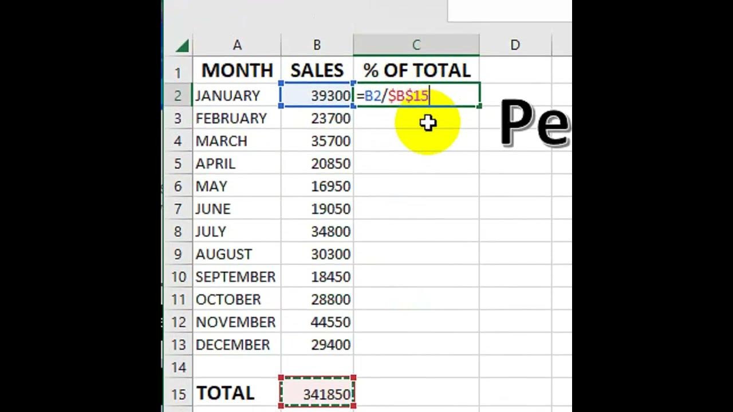733x412 pixels.
Task: Select row 14 header
Action: point(178,367)
